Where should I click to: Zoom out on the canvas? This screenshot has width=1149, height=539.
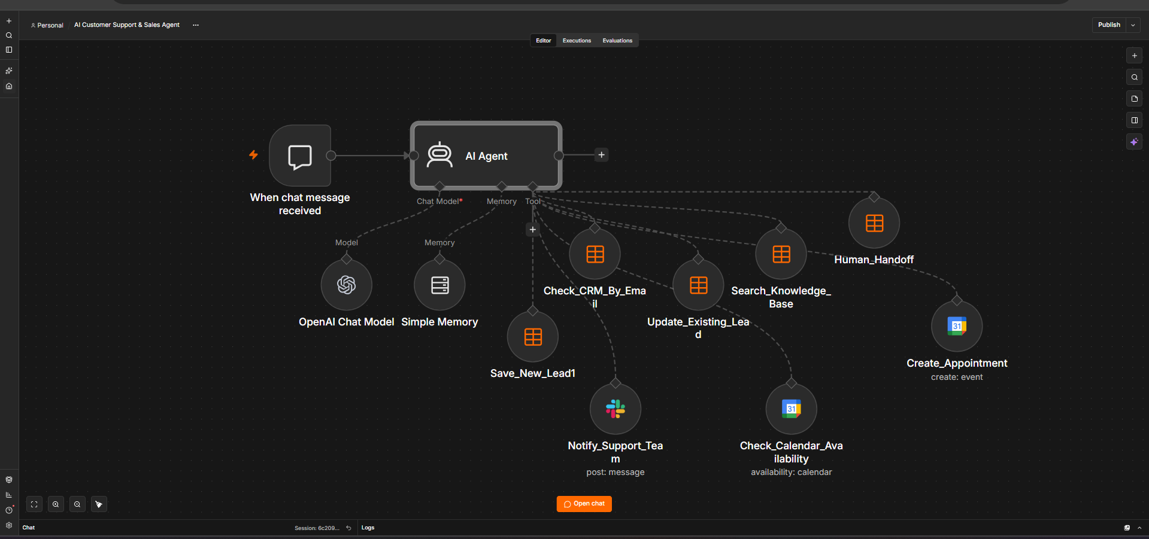(x=77, y=504)
